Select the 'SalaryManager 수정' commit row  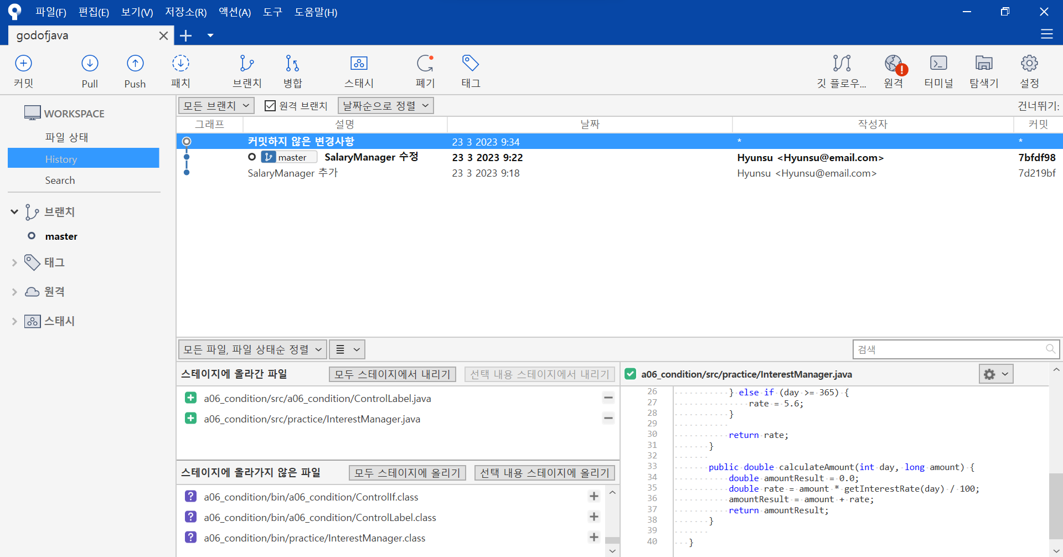click(x=620, y=157)
